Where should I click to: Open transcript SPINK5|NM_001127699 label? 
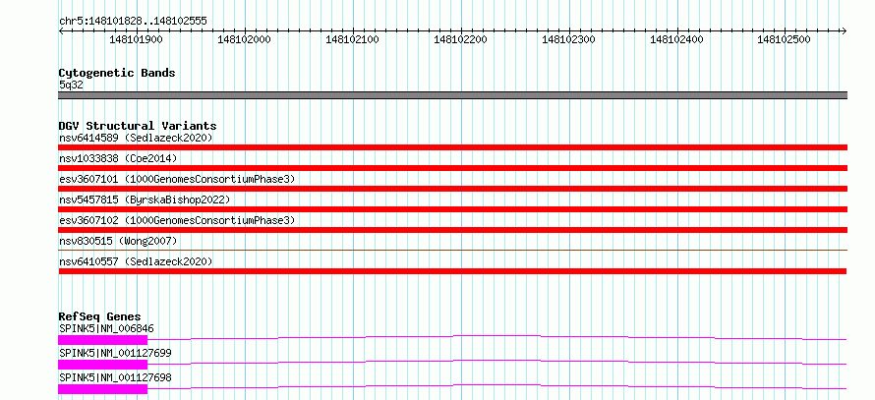[115, 353]
